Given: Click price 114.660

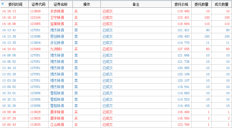Looking at the screenshot, I should pos(184,93).
